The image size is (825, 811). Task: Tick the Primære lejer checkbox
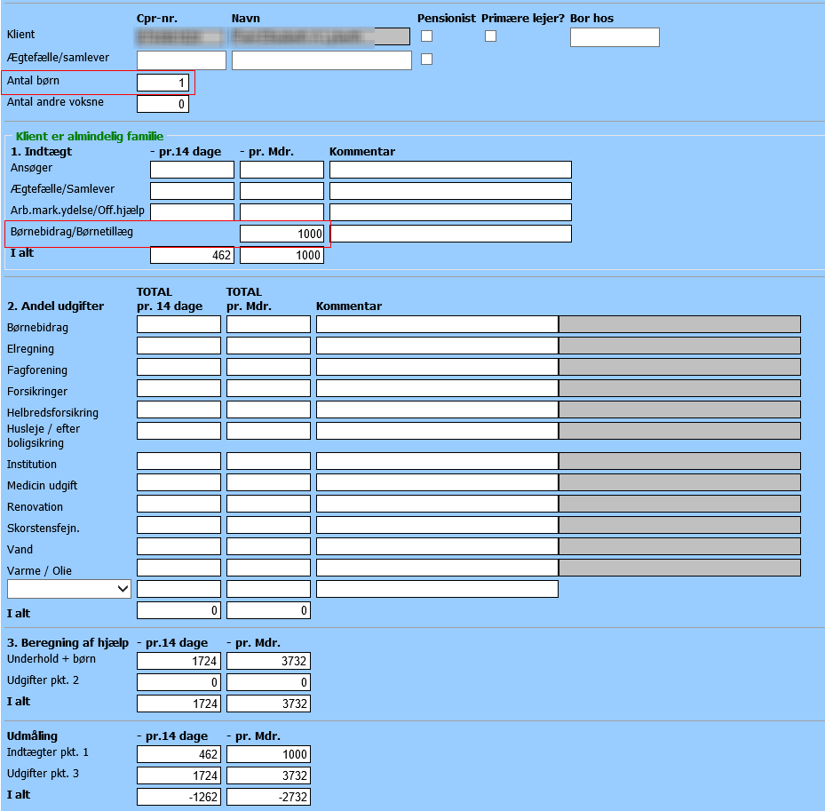pos(490,36)
